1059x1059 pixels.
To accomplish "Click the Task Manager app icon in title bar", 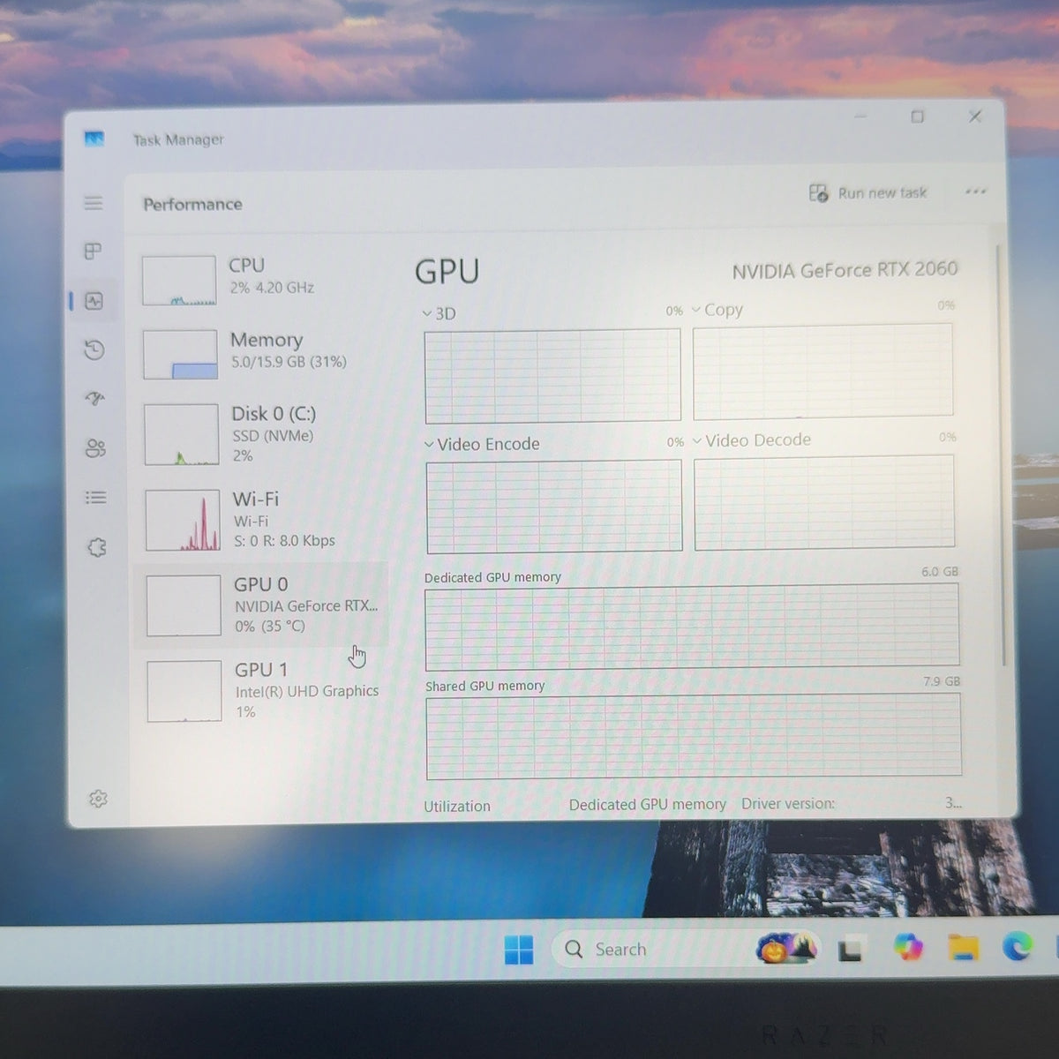I will click(94, 139).
